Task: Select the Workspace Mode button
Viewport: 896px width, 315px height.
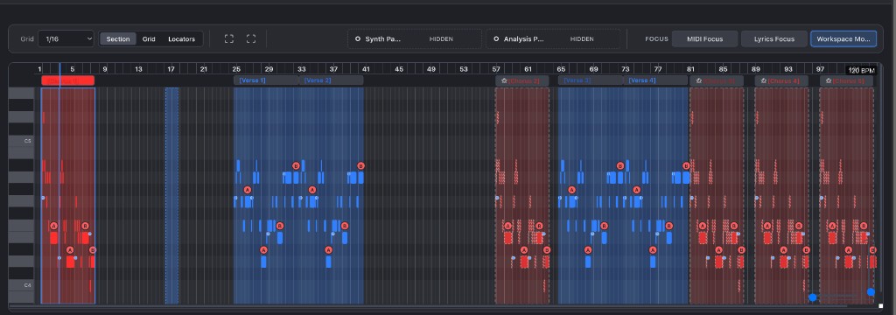Action: click(x=843, y=38)
